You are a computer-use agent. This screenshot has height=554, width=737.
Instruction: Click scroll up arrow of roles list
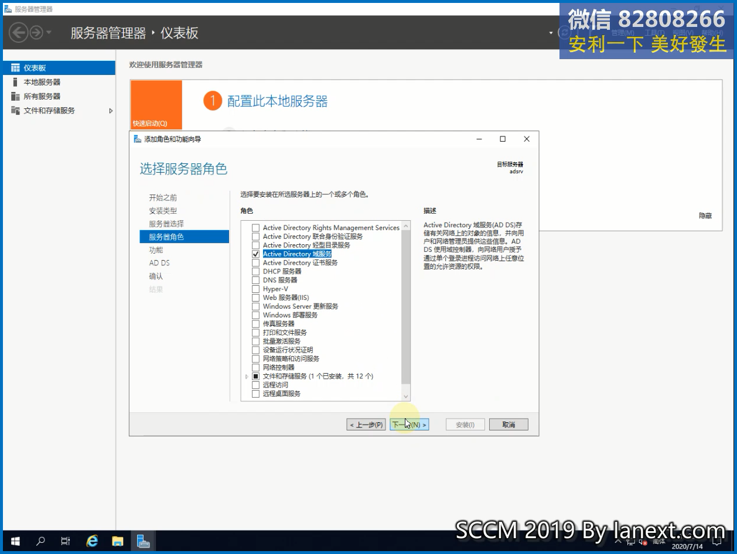(406, 226)
